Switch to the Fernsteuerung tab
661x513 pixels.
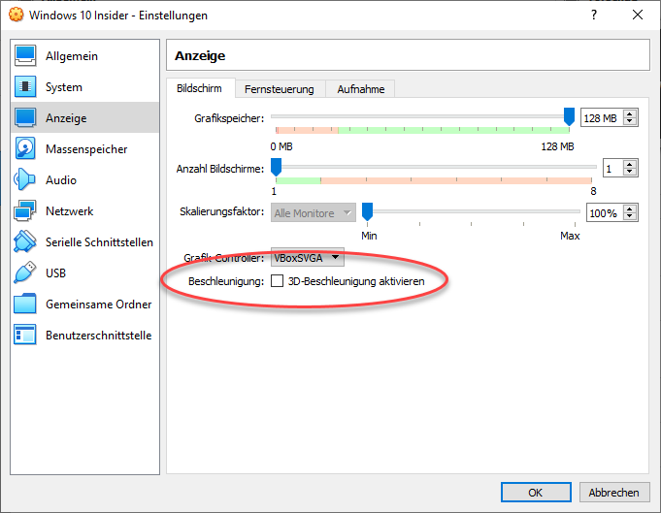280,89
